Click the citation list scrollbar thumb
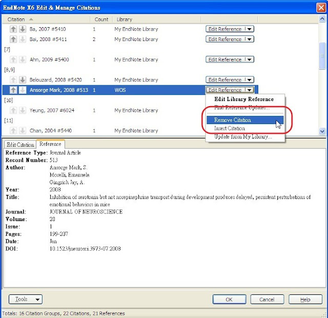The width and height of the screenshot is (328, 318). pos(322,56)
